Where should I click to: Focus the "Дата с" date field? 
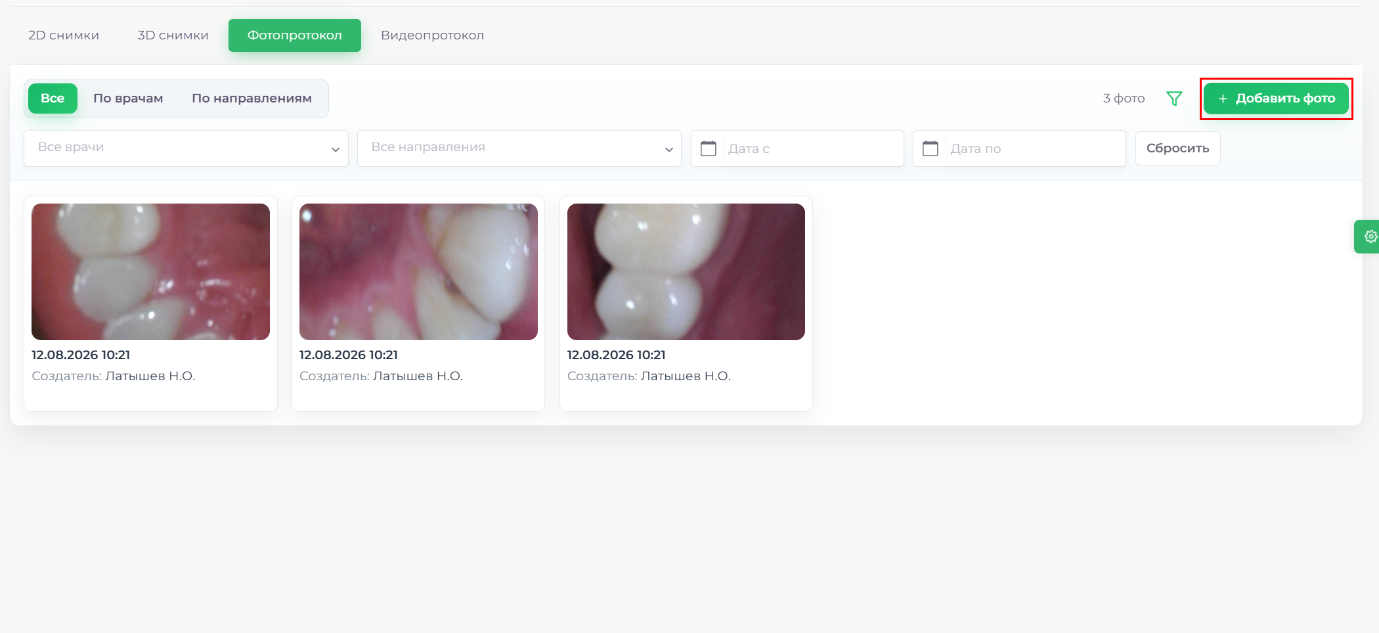(797, 148)
